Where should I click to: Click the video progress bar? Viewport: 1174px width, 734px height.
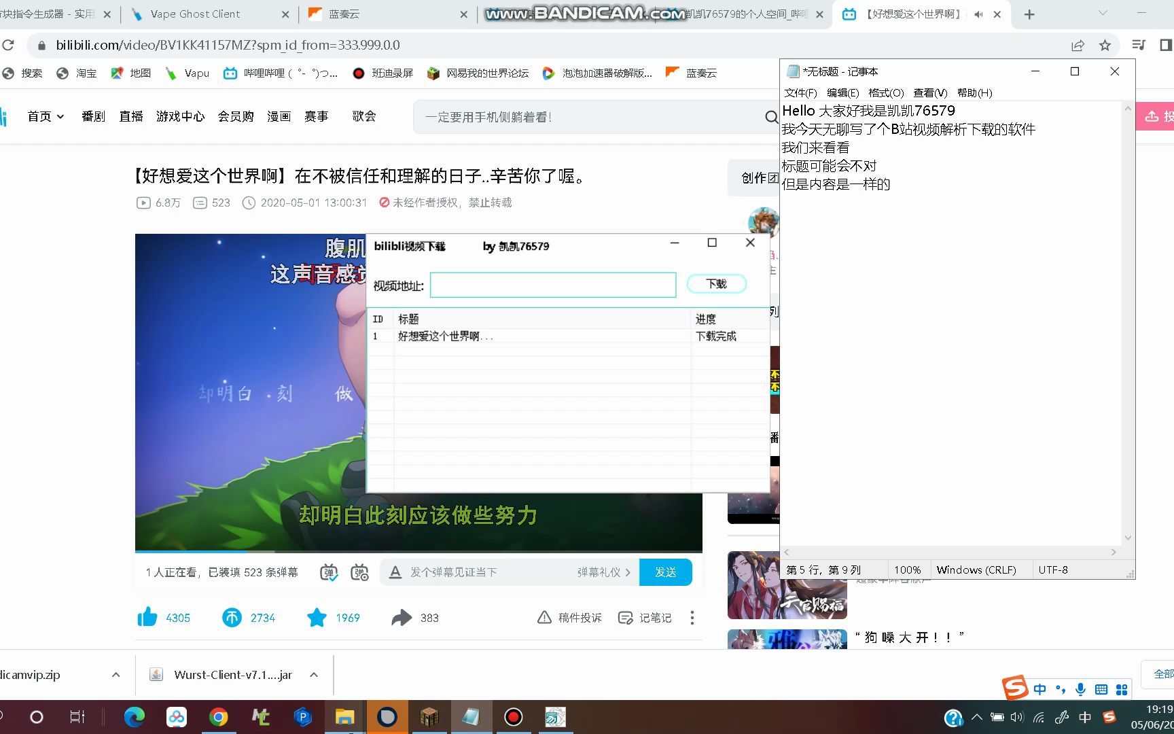coord(419,550)
